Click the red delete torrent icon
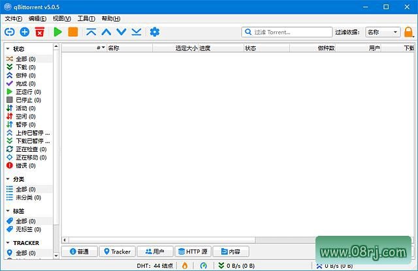Screen dimensions: 418x271 [x=40, y=32]
